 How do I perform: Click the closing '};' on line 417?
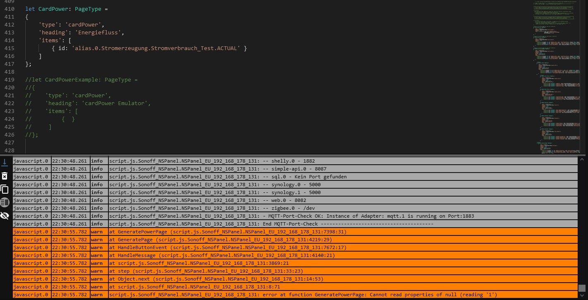(29, 64)
